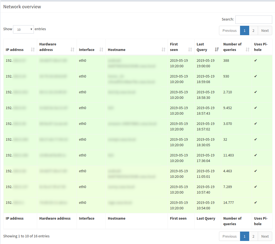Click footer Hostname column label
This screenshot has width=275, height=244.
tap(117, 218)
